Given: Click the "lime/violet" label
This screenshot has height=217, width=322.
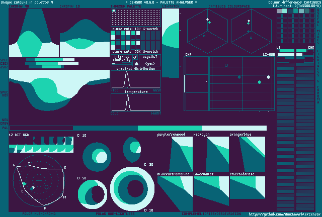Looking at the screenshot, I should pos(203,174).
